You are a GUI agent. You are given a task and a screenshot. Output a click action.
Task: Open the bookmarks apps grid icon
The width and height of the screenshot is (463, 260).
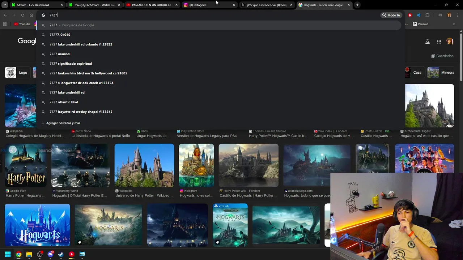[5, 24]
